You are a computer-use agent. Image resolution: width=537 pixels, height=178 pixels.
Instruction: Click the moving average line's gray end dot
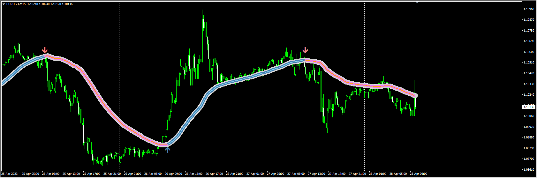(416, 95)
